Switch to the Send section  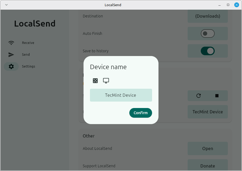(x=26, y=54)
